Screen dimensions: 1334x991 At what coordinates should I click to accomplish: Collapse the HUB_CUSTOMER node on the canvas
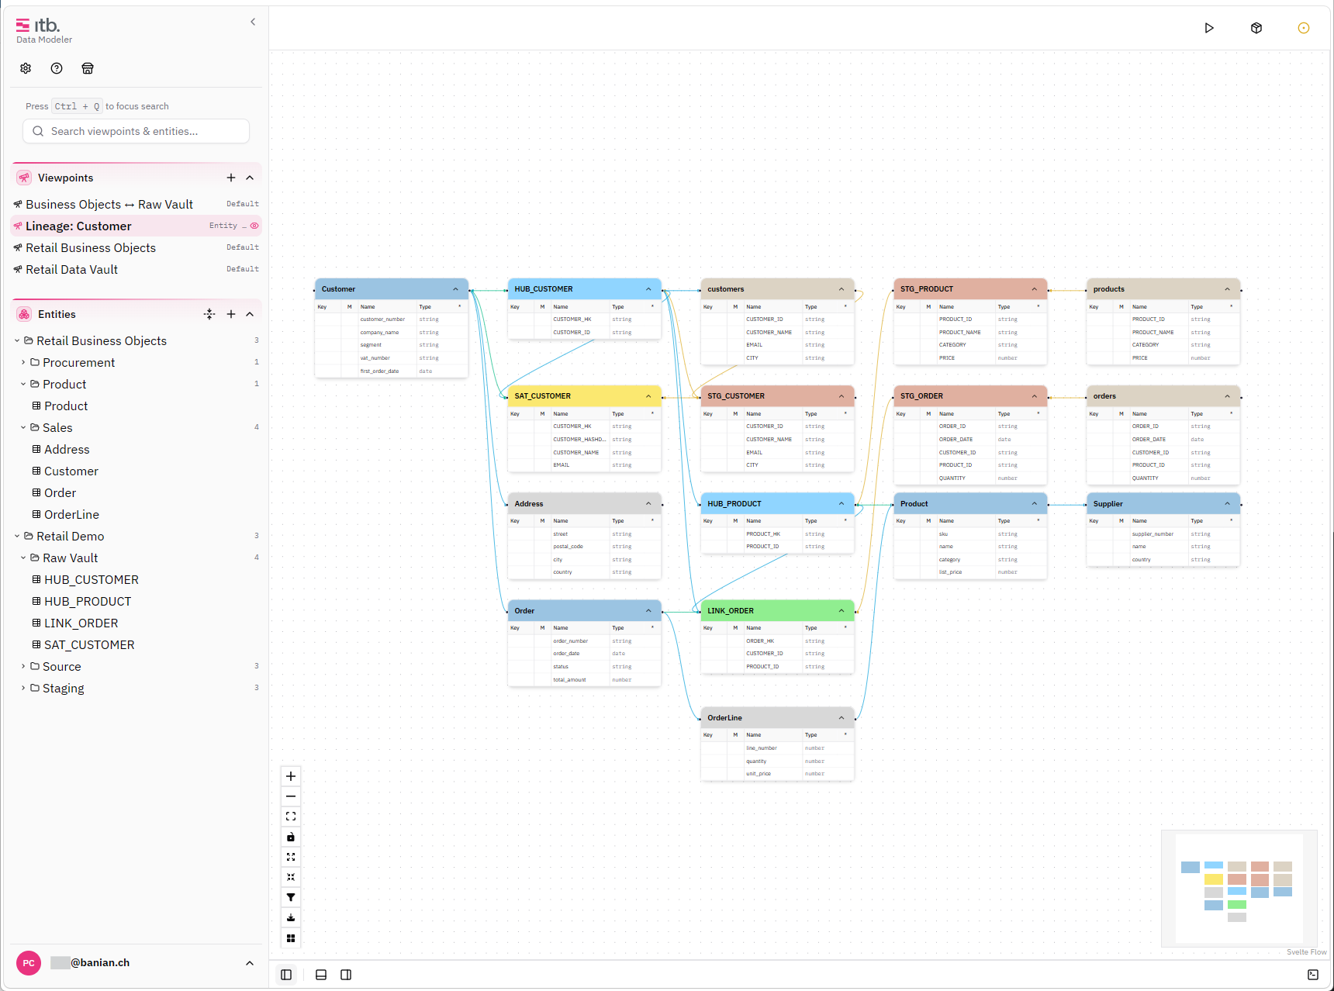649,289
